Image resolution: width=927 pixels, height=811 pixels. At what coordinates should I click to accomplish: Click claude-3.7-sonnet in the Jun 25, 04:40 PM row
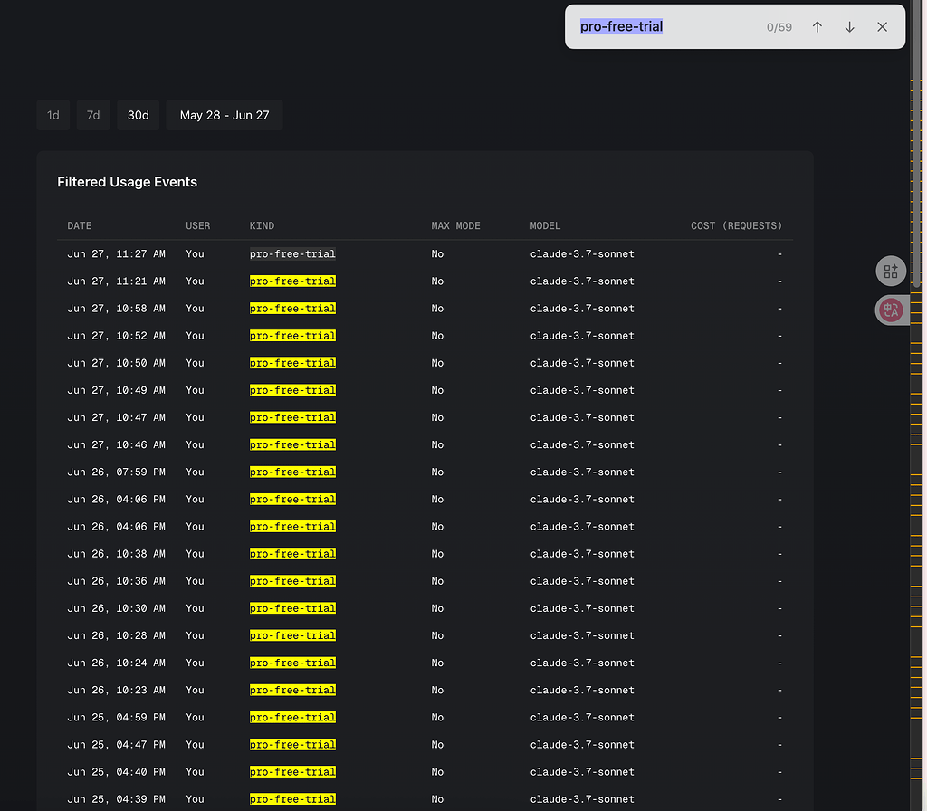pyautogui.click(x=582, y=772)
